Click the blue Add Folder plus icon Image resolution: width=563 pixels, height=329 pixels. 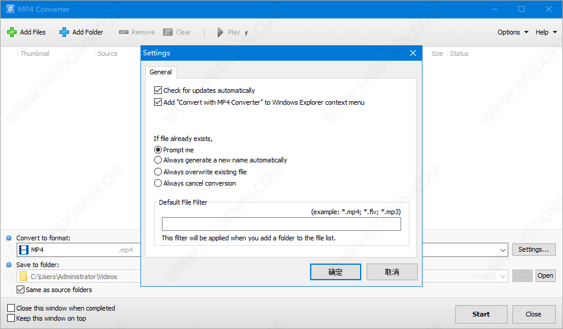point(64,32)
